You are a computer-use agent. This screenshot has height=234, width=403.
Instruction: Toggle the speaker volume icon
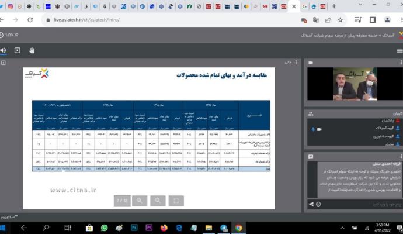[4, 51]
